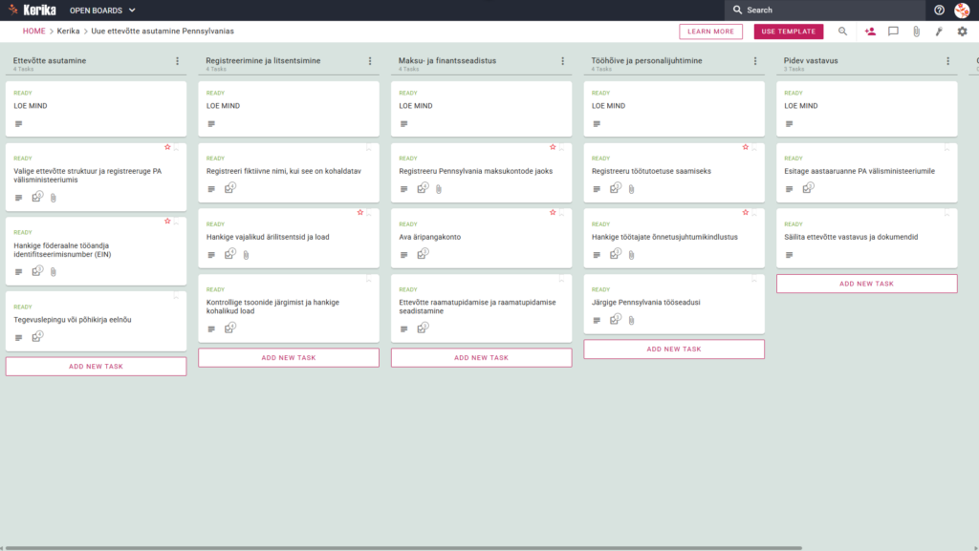Add new task in Pidev vastavus column
The height and width of the screenshot is (551, 979).
pyautogui.click(x=866, y=284)
